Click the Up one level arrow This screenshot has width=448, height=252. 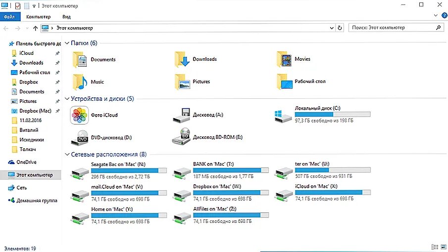pos(36,28)
